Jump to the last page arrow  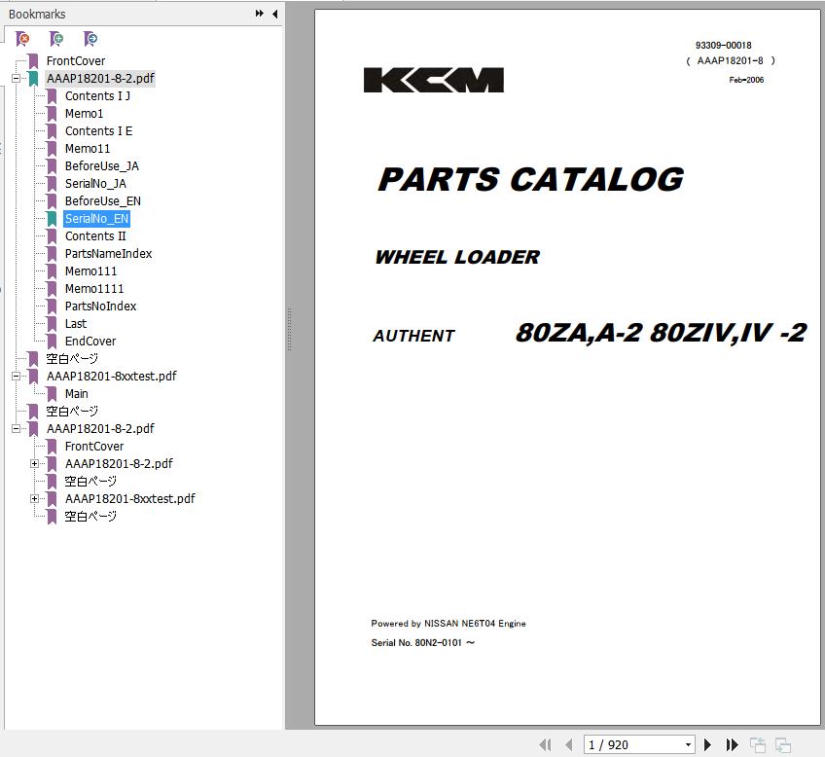(x=732, y=745)
